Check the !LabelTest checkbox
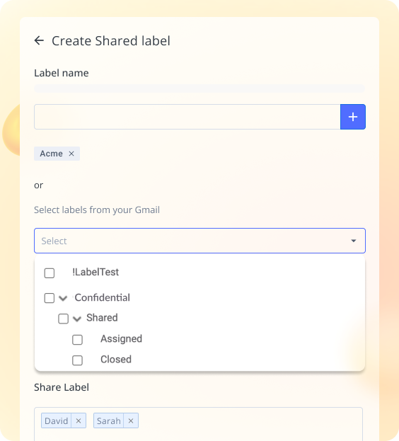This screenshot has height=441, width=399. [x=50, y=273]
